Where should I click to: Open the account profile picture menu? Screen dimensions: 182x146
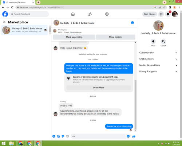tap(175, 14)
